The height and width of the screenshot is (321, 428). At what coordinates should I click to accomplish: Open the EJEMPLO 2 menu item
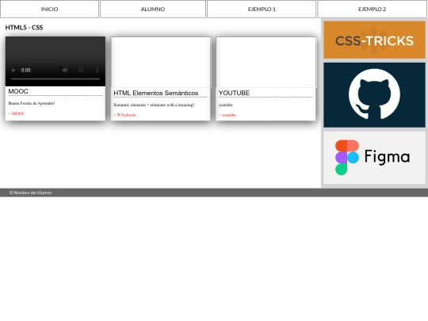tap(372, 9)
